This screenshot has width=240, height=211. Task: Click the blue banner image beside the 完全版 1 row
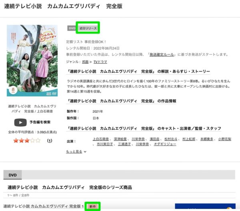tap(205, 206)
